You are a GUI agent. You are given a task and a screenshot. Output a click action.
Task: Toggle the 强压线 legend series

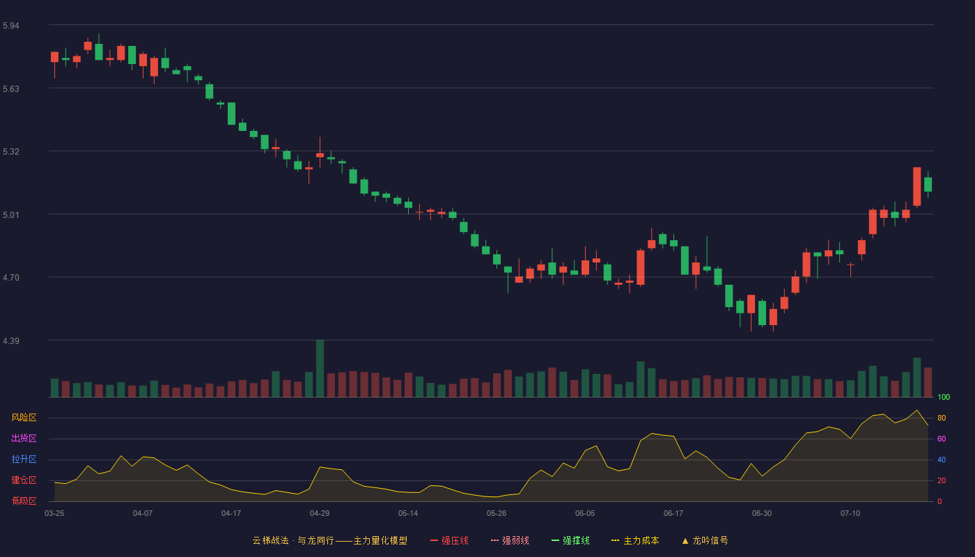(x=449, y=540)
